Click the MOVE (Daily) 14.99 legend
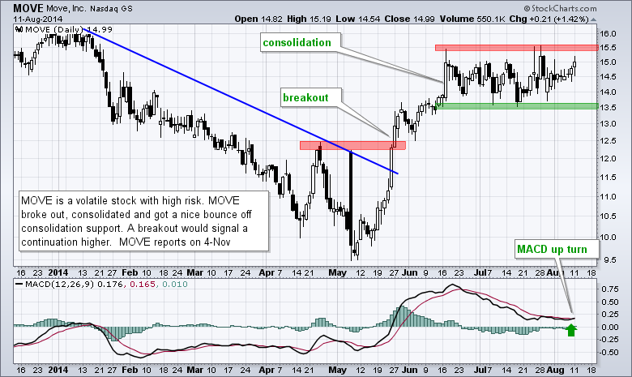The width and height of the screenshot is (632, 377). pyautogui.click(x=69, y=29)
